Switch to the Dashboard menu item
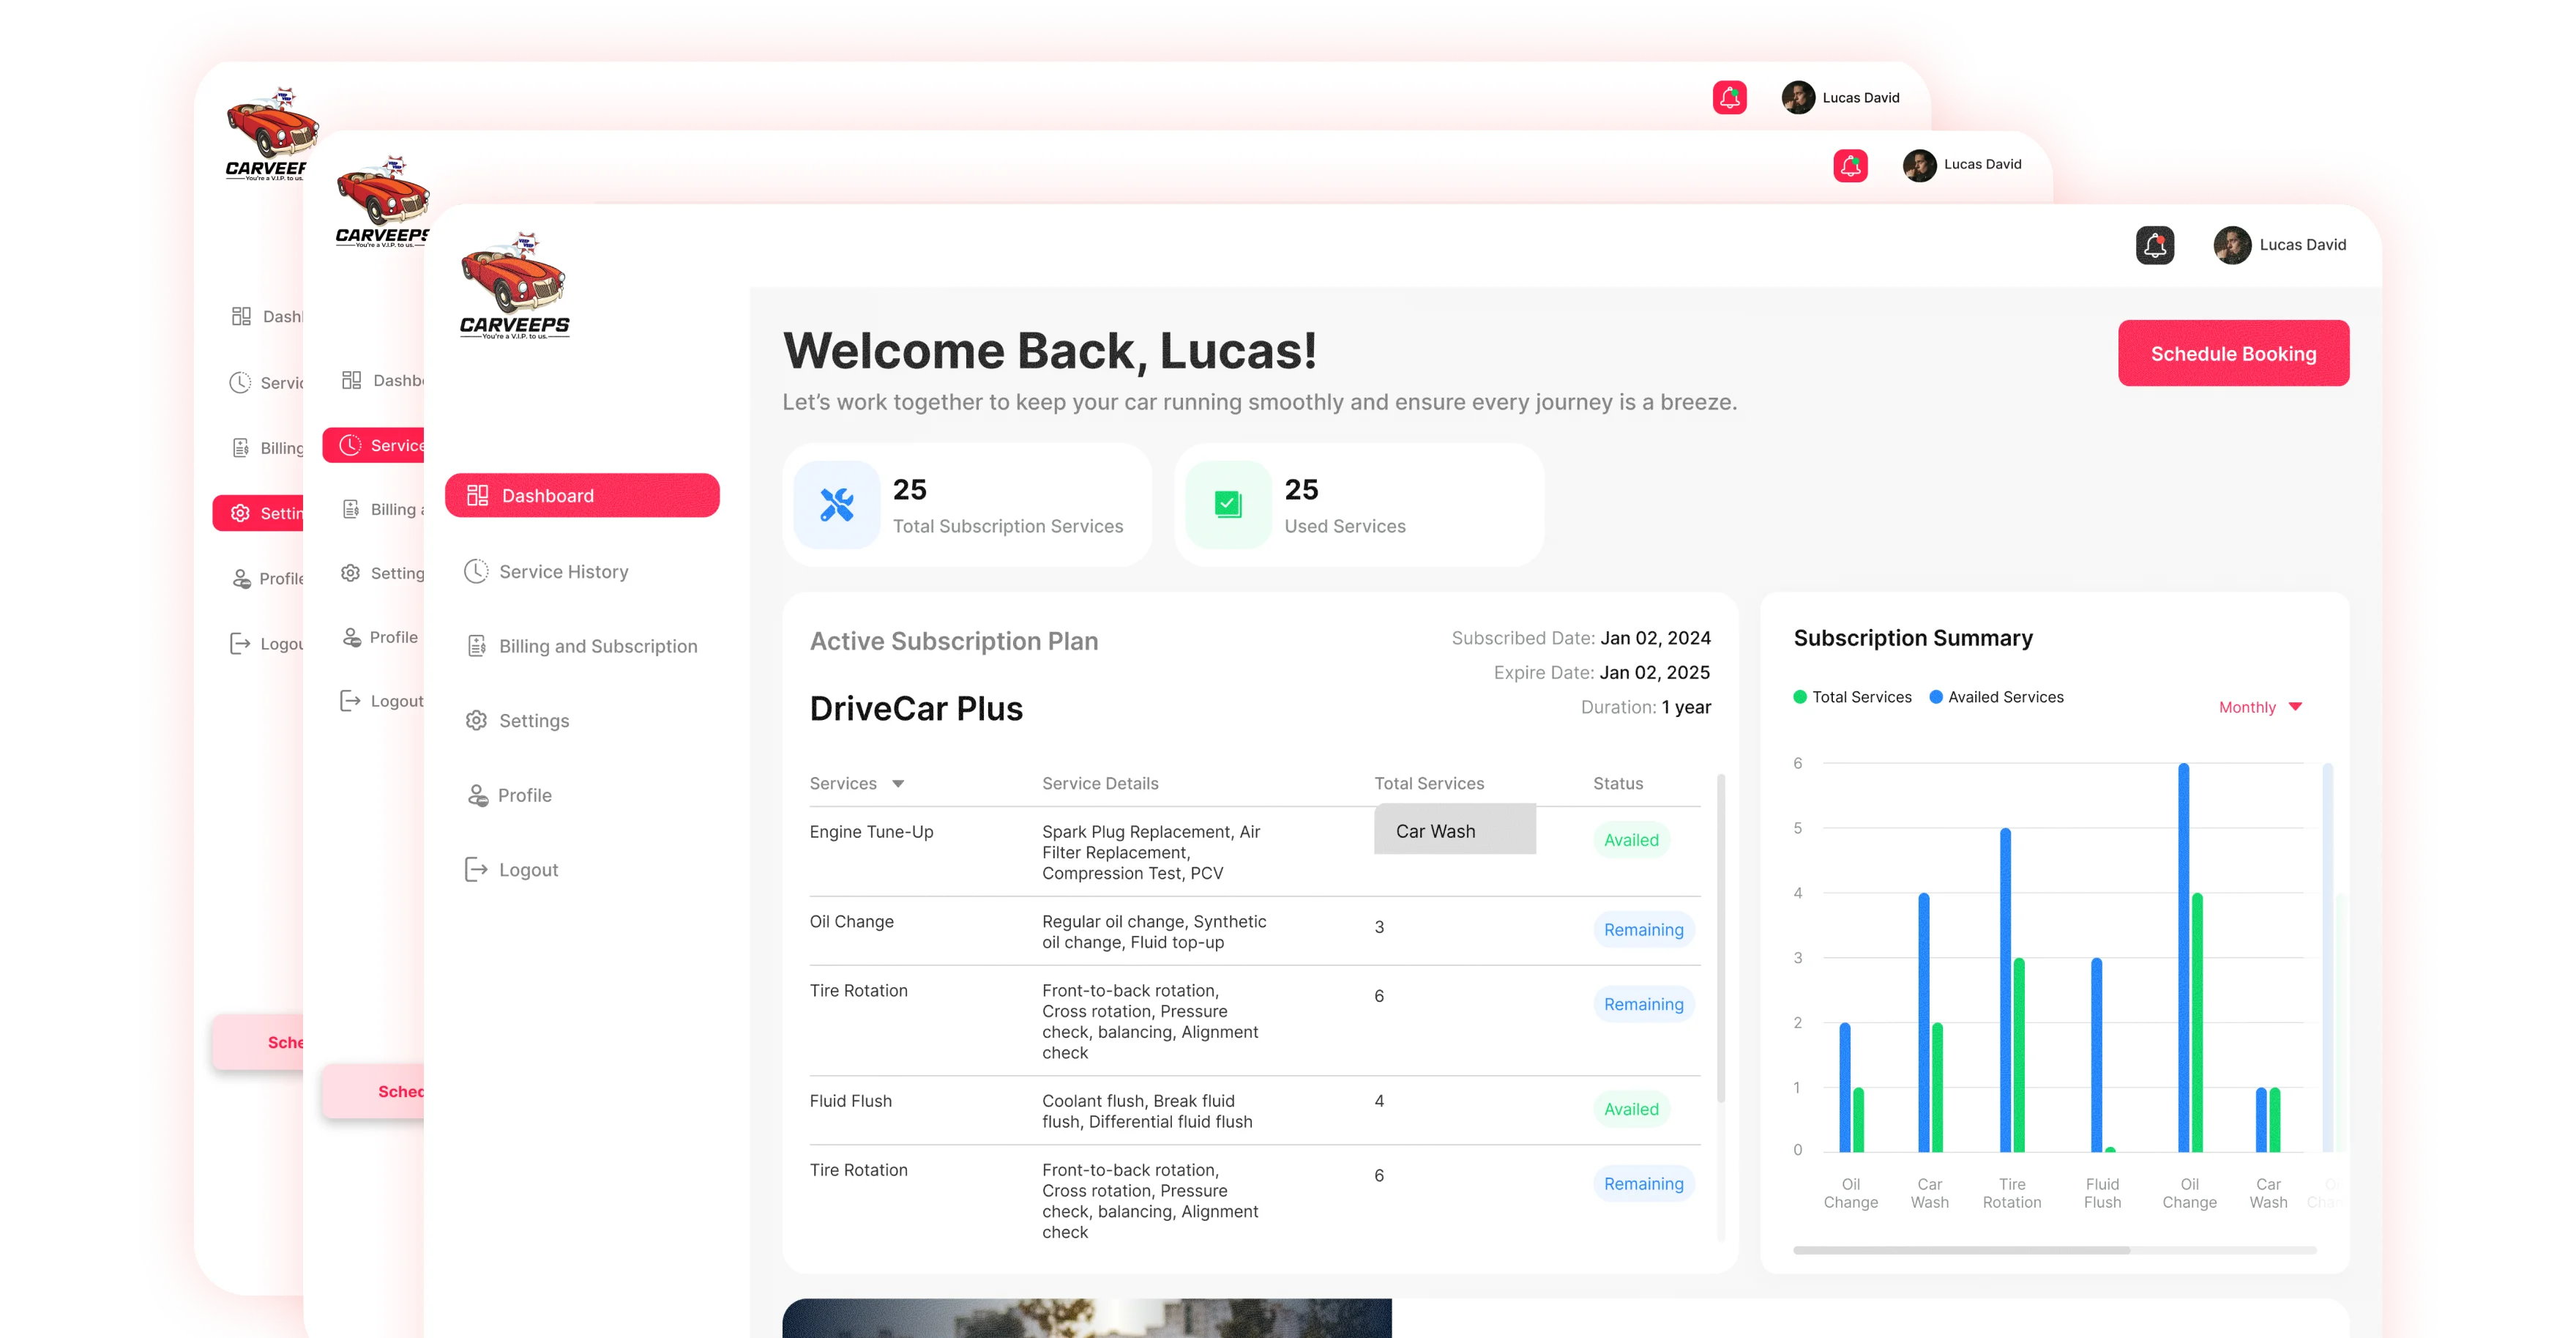The height and width of the screenshot is (1338, 2576). coord(548,494)
